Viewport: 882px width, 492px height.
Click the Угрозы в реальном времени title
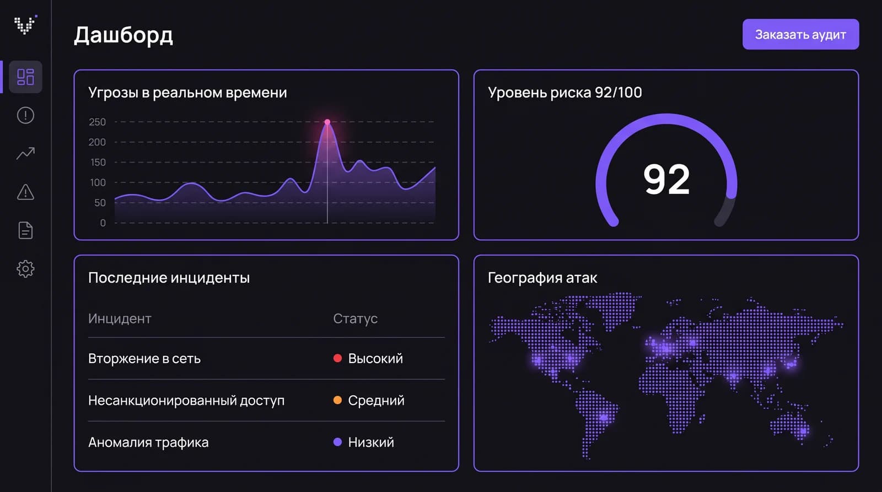coord(187,93)
